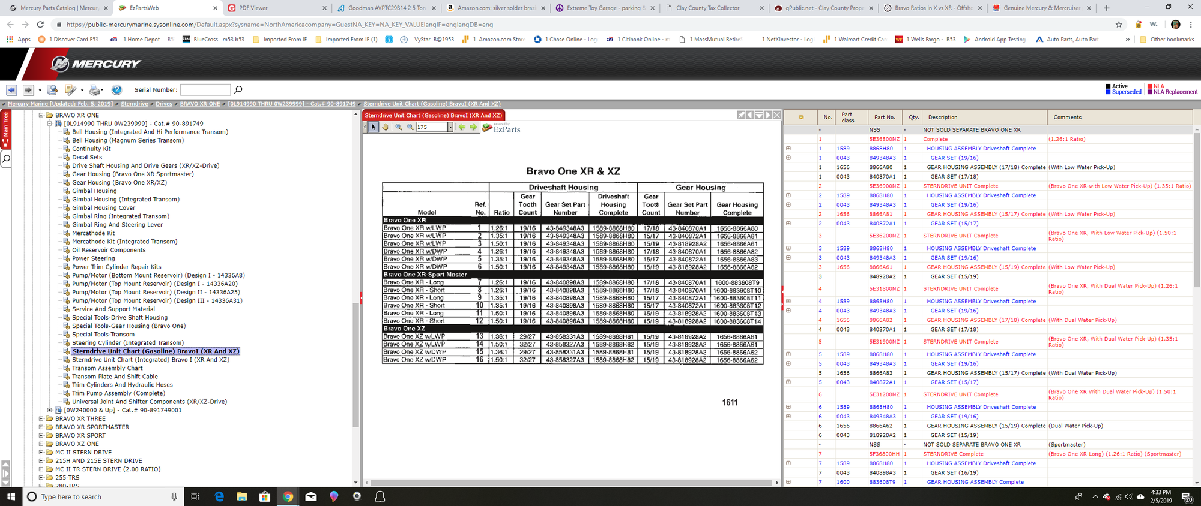1201x506 pixels.
Task: Select the hand pan tool
Action: point(386,127)
